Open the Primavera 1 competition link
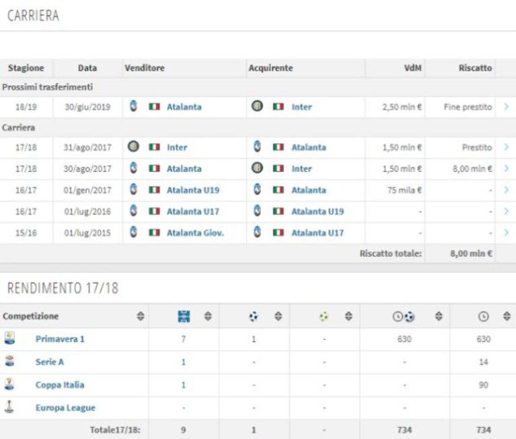 (x=60, y=339)
